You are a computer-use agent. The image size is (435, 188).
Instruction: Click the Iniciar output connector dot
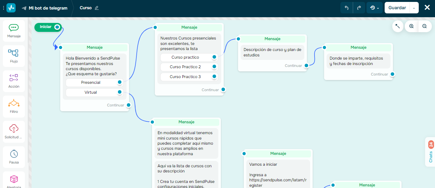click(57, 27)
